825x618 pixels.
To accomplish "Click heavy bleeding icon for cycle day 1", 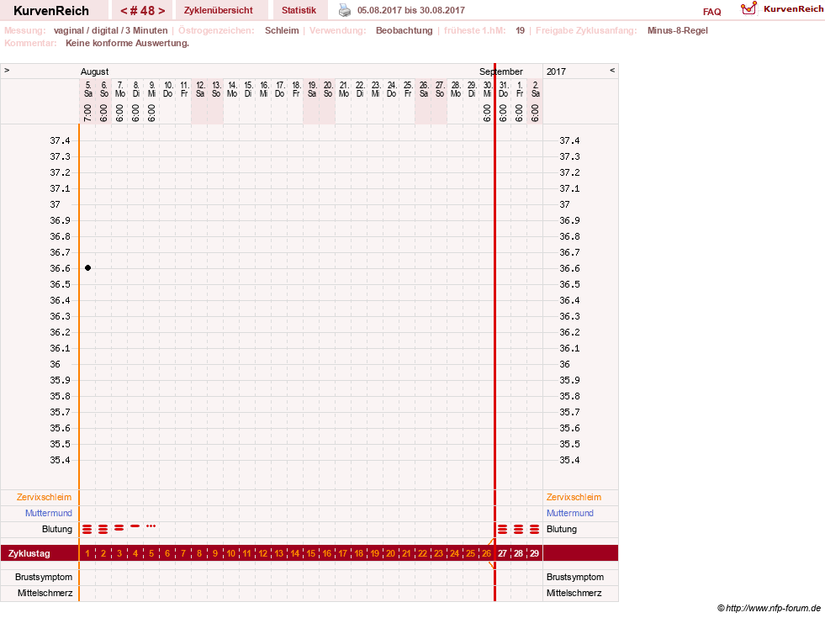I will (87, 529).
